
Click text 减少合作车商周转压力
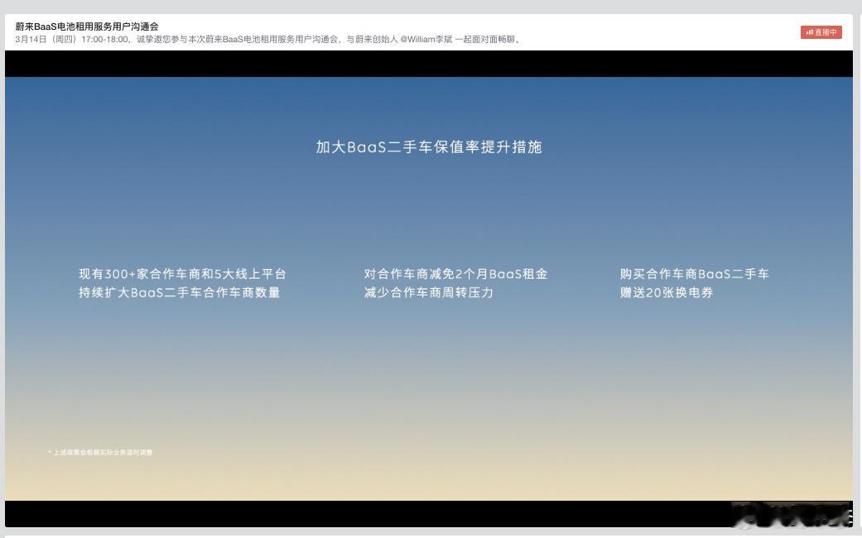click(x=428, y=292)
